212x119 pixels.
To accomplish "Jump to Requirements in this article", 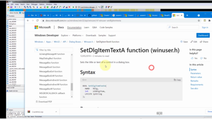I will tap(197, 85).
